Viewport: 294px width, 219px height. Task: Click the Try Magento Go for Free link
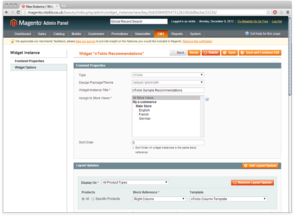[x=253, y=22]
